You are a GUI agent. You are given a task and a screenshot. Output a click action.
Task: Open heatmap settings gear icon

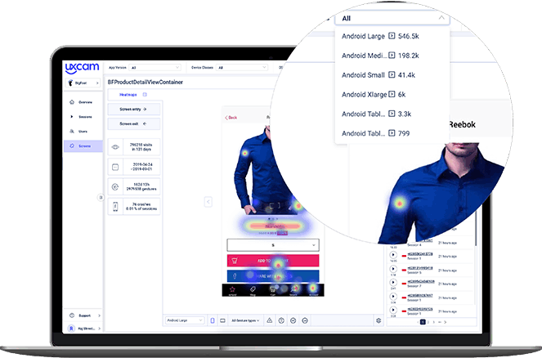point(379,320)
